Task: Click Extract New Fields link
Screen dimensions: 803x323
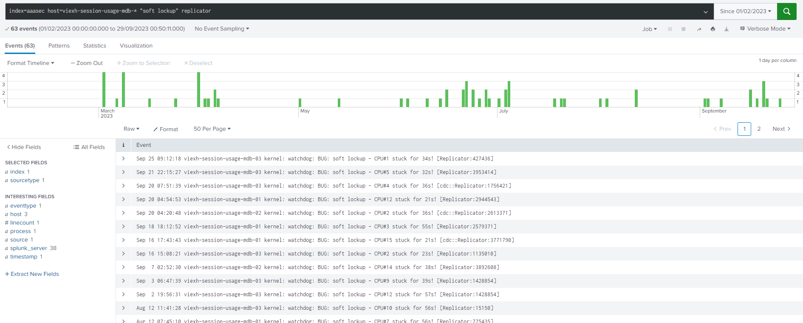Action: coord(32,274)
